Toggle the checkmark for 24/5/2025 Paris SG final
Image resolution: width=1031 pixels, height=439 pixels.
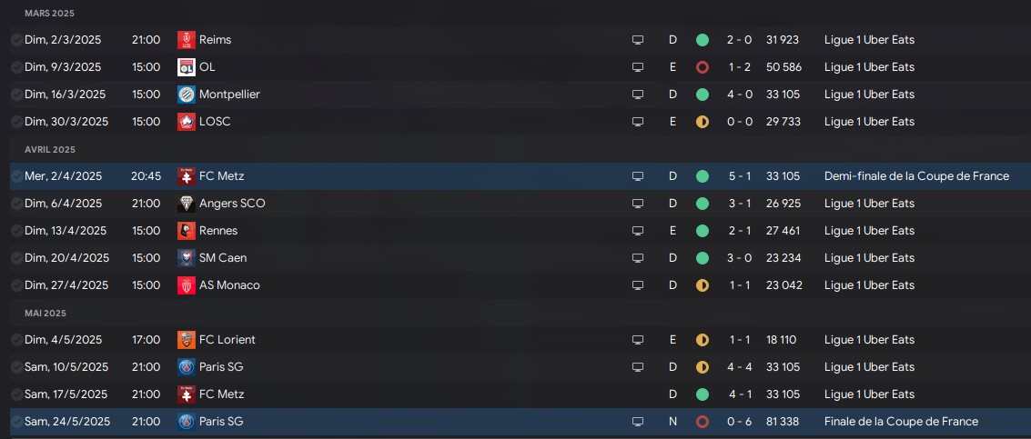[x=16, y=421]
